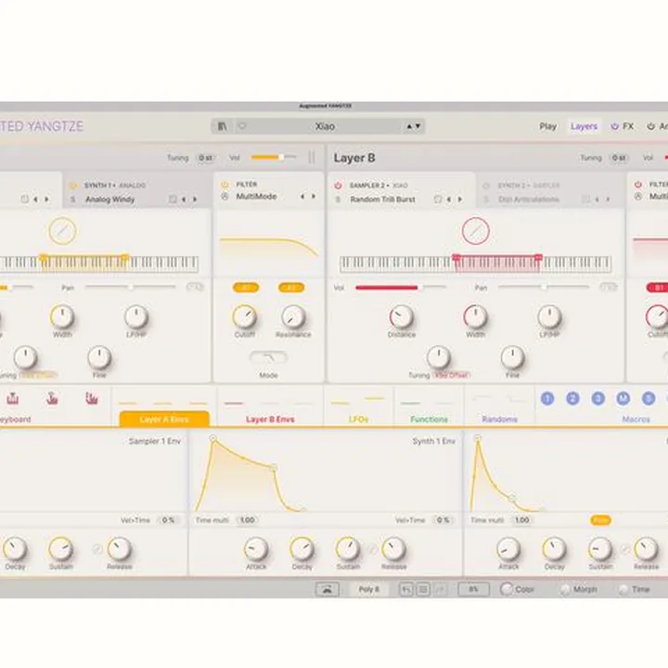The width and height of the screenshot is (668, 668).
Task: Adjust the Sampler 2 red Vol slider
Action: [x=401, y=288]
